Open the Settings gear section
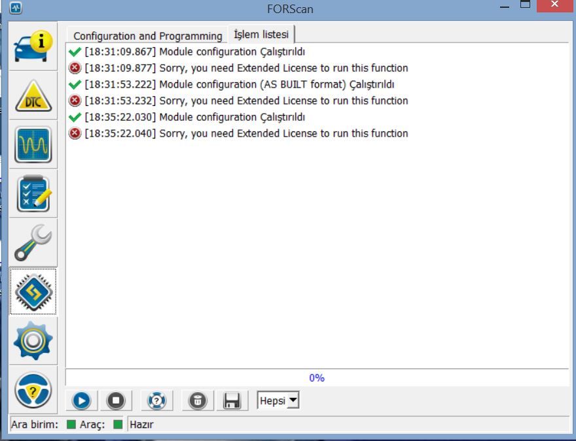Viewport: 576px width, 441px height. click(33, 341)
